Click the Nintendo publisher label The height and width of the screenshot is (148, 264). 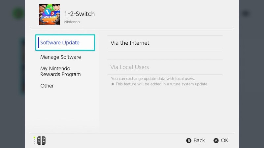(72, 22)
